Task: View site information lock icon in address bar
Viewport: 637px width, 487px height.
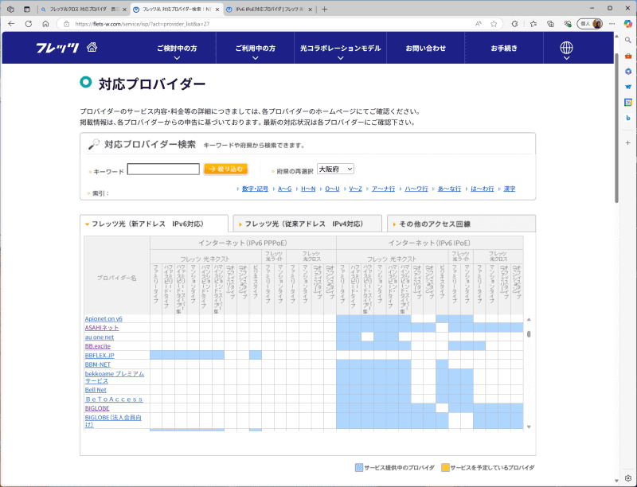Action: pyautogui.click(x=67, y=24)
